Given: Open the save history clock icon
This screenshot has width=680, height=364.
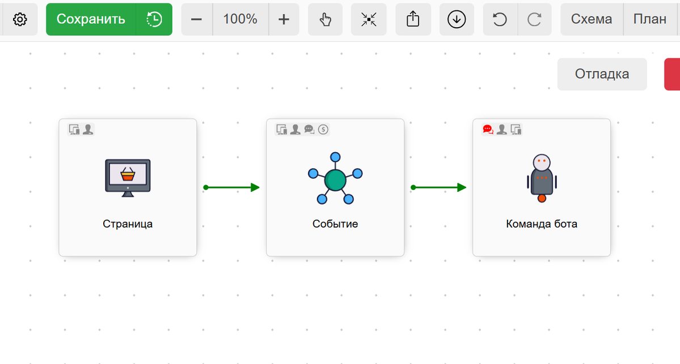Looking at the screenshot, I should tap(154, 19).
